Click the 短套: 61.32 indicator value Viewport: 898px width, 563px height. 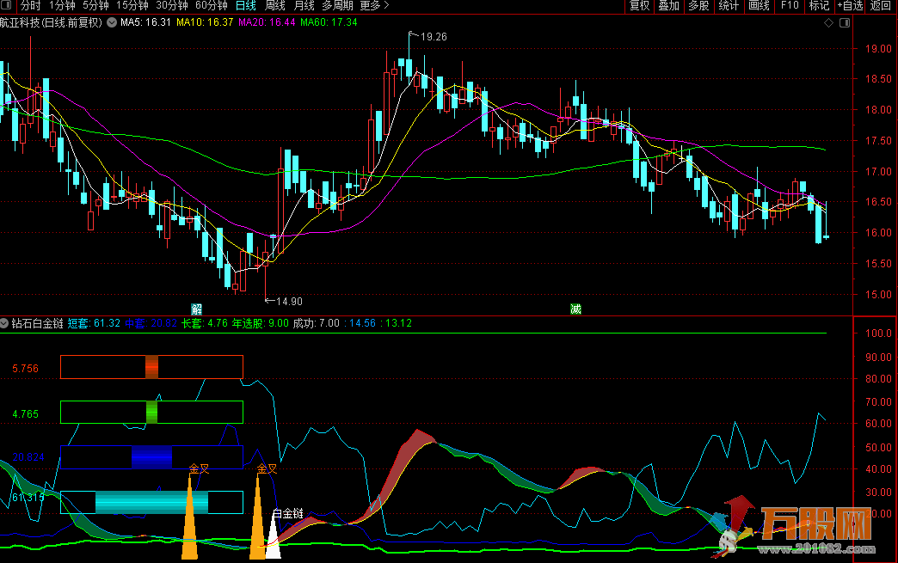(94, 323)
